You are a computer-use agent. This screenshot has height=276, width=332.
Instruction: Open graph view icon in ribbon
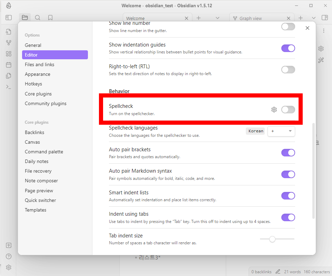coord(9,43)
